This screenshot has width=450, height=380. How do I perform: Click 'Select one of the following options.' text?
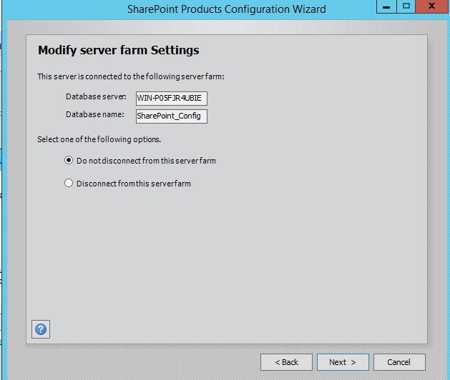point(99,139)
